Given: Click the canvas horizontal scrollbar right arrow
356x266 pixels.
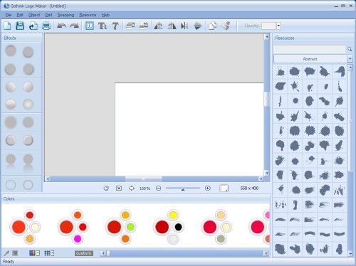Looking at the screenshot, I should click(x=261, y=179).
